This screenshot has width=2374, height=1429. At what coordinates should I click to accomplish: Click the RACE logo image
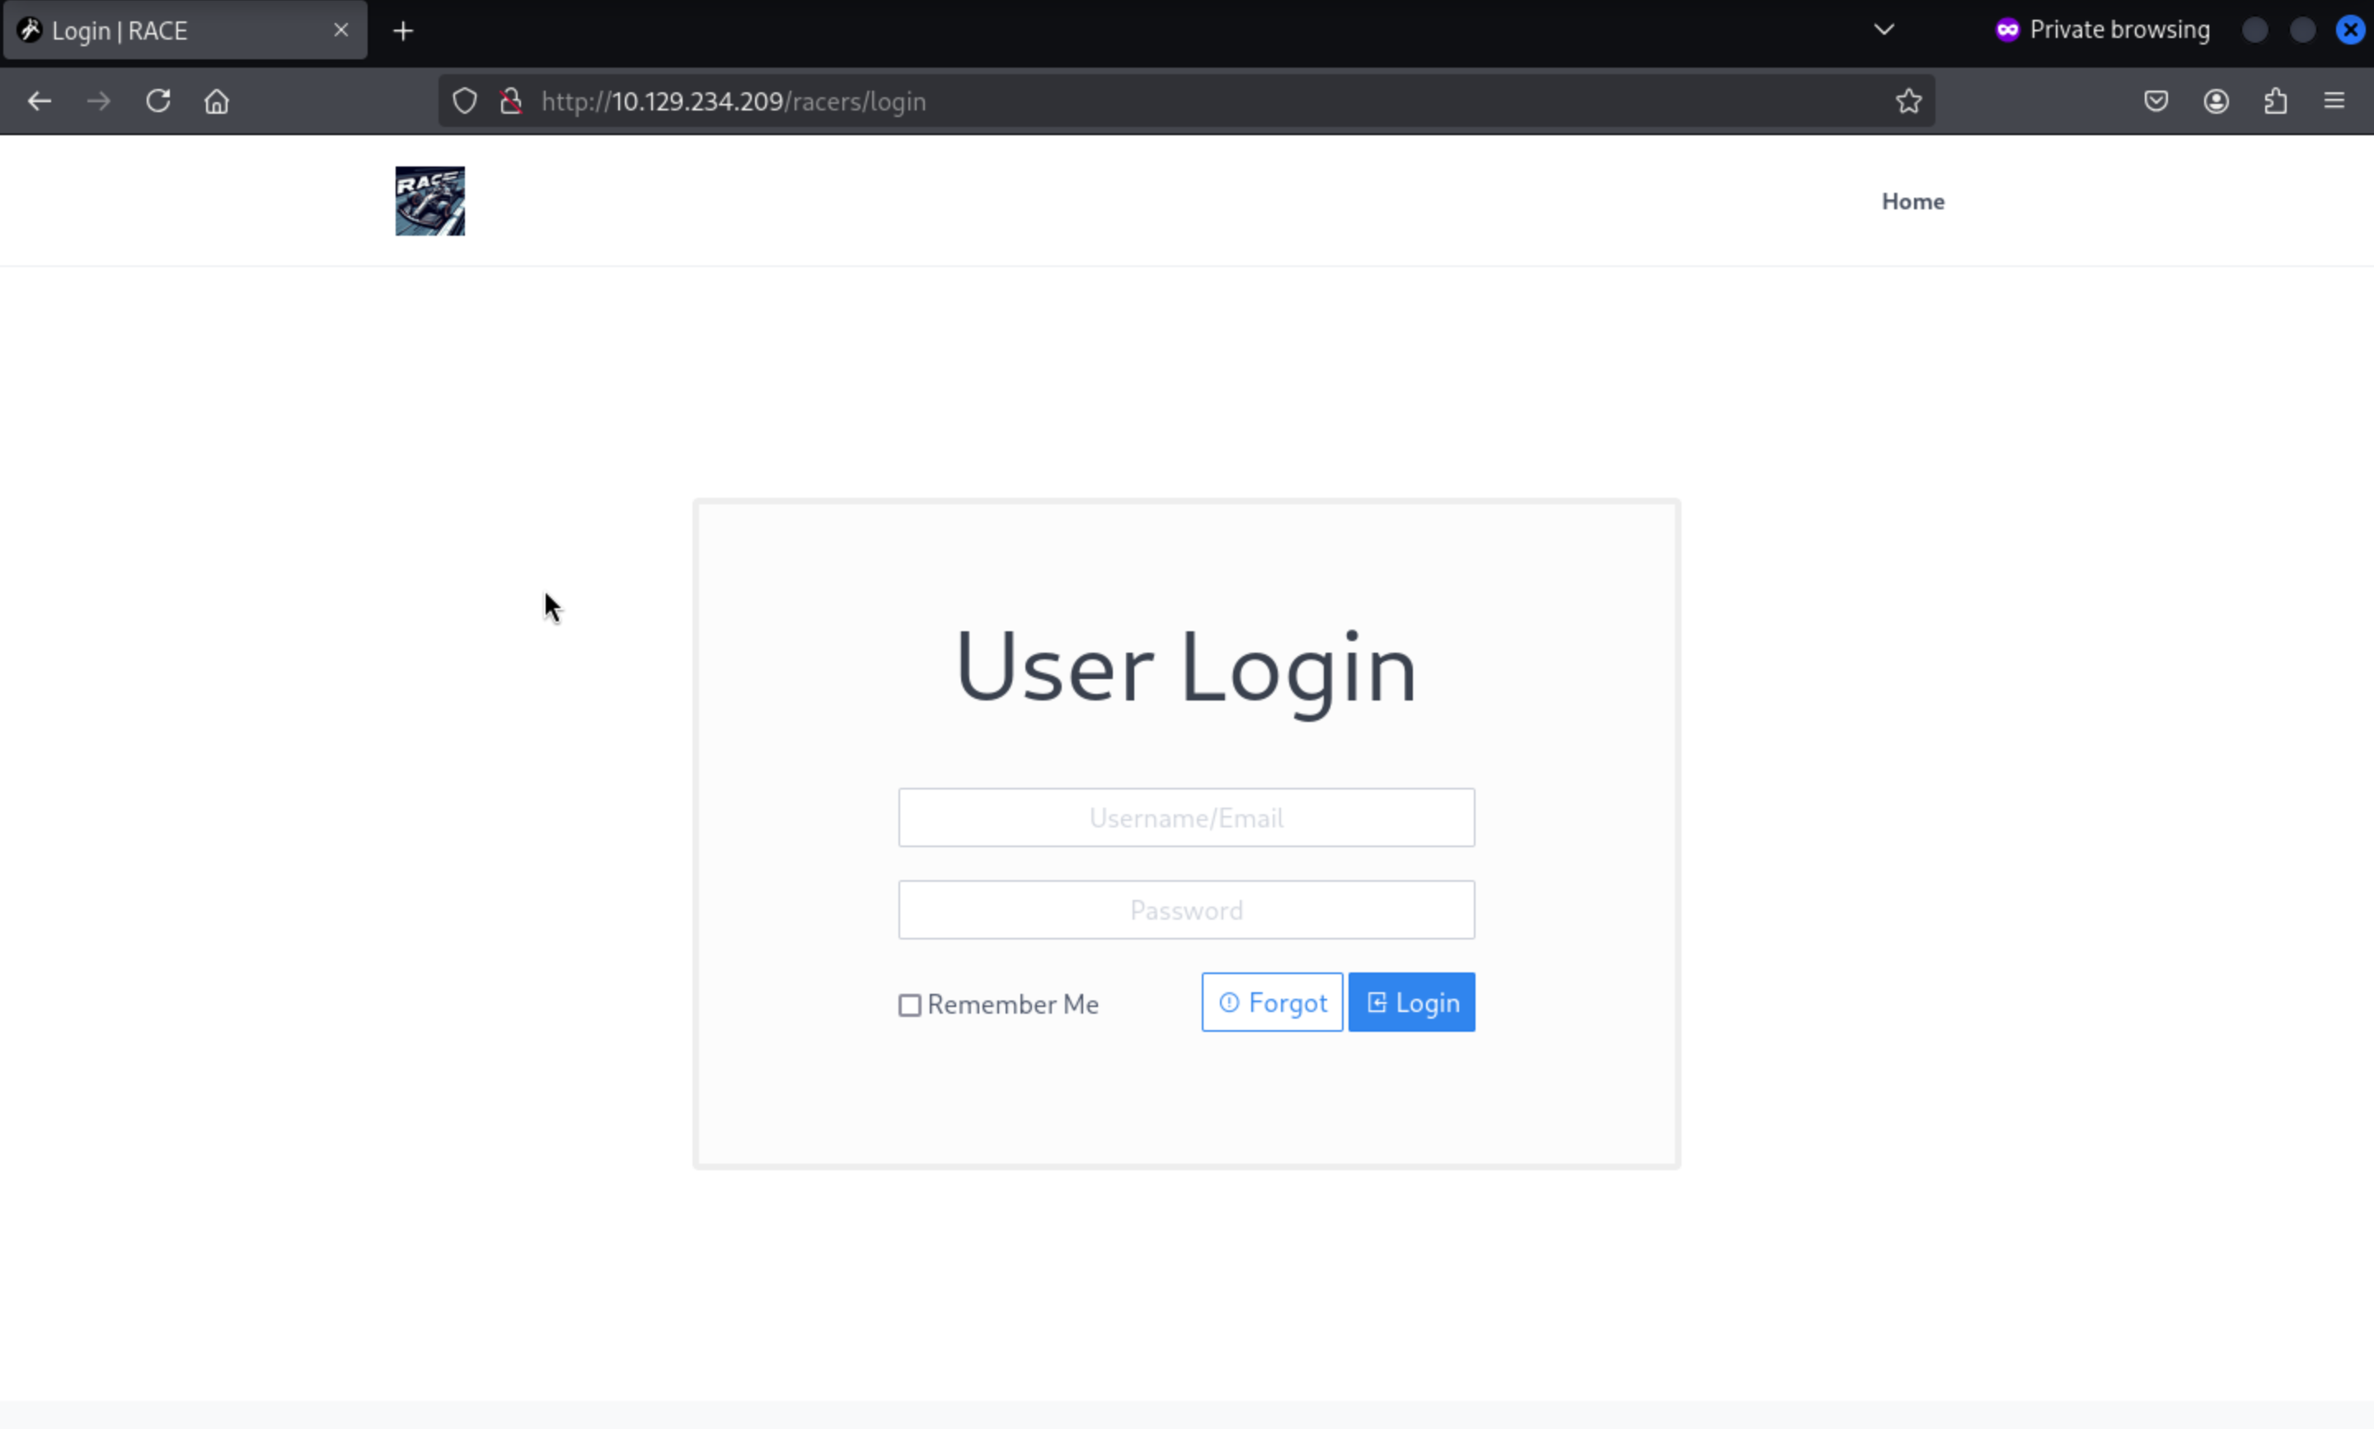pyautogui.click(x=429, y=201)
